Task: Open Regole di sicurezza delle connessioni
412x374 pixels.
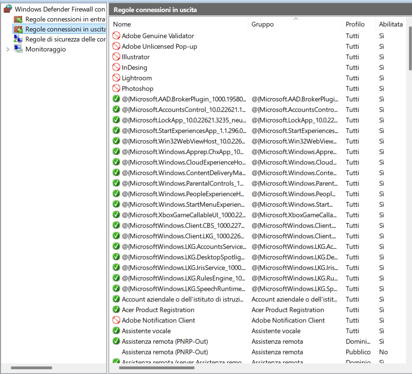Action: (x=66, y=39)
